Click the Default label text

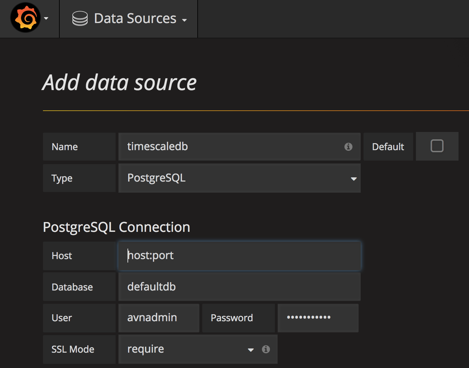pos(388,147)
